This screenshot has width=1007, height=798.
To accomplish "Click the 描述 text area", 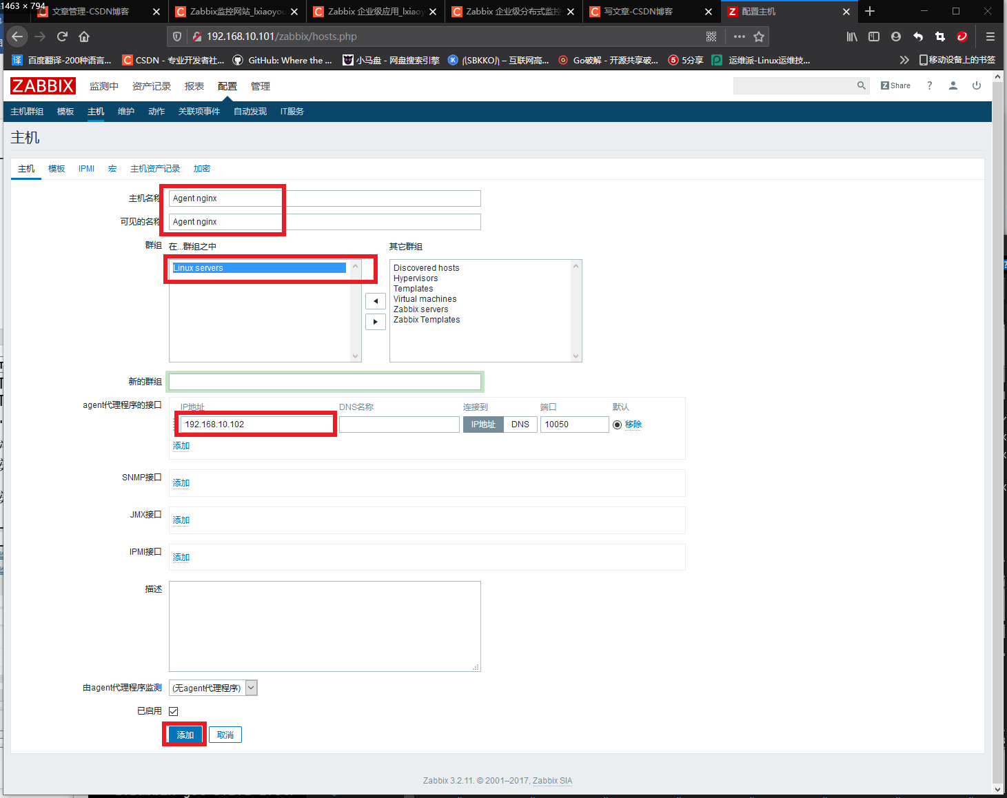I will (325, 626).
